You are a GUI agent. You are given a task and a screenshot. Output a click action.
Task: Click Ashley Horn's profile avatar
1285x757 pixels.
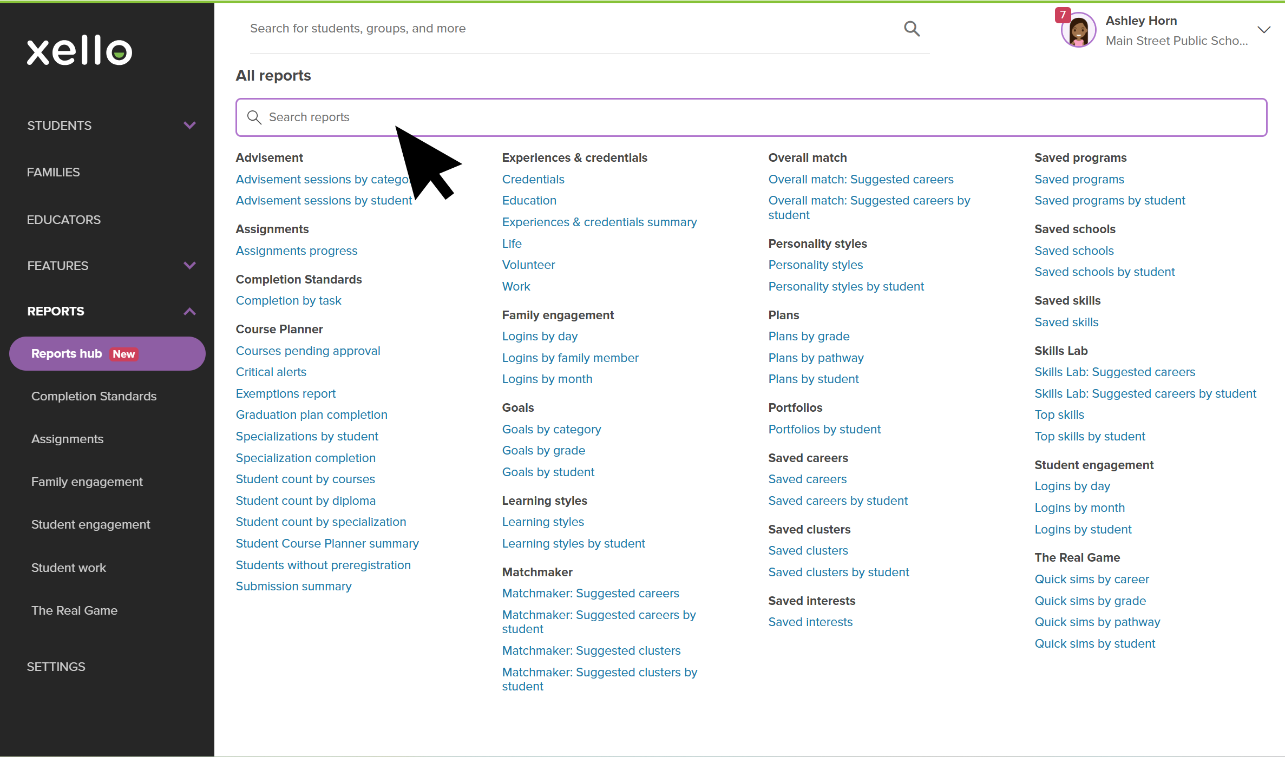point(1078,30)
